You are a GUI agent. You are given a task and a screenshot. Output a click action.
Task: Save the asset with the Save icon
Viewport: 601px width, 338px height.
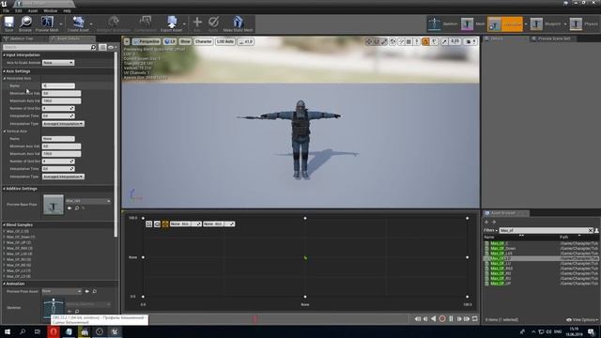coord(8,23)
